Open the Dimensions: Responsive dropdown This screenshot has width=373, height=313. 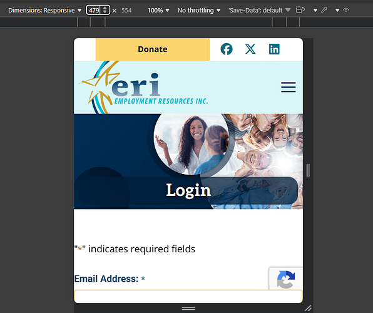pos(44,10)
